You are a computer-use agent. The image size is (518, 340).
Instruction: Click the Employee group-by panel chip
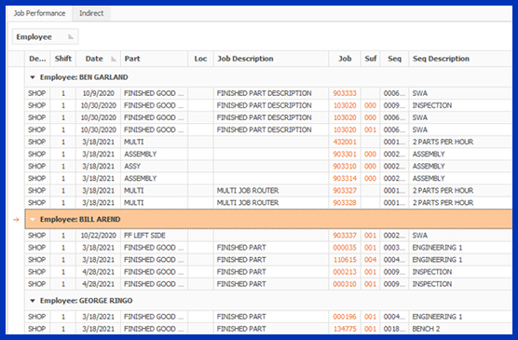coord(45,36)
